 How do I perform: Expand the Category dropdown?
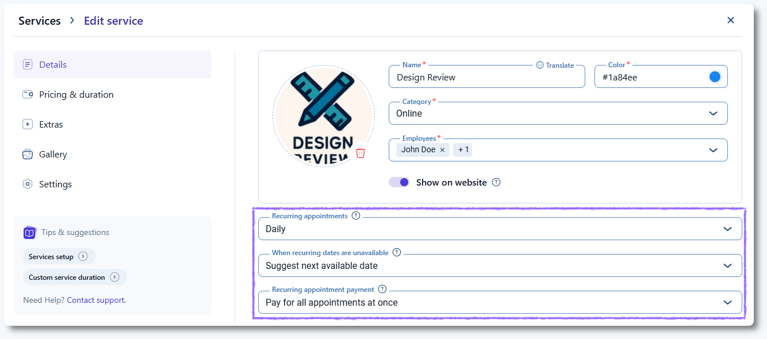[713, 113]
